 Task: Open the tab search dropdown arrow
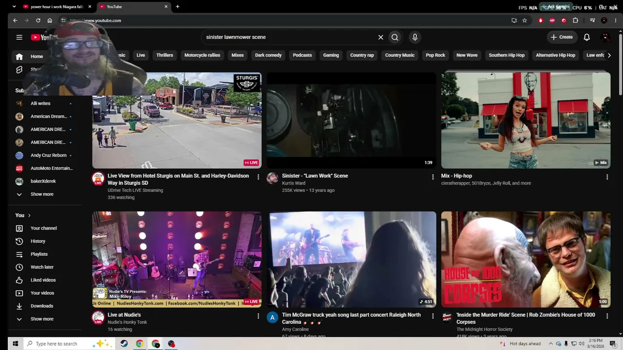tap(14, 7)
